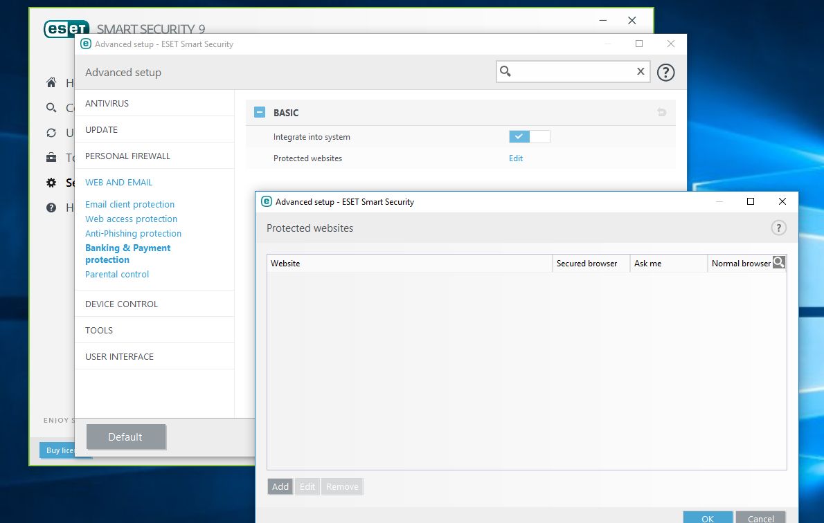Click the computer scan magnifier icon in ESET sidebar

pos(51,108)
